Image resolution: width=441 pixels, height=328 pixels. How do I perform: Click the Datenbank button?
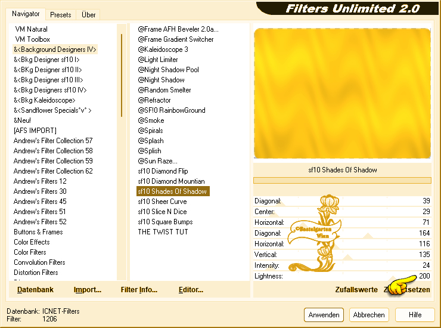[35, 289]
